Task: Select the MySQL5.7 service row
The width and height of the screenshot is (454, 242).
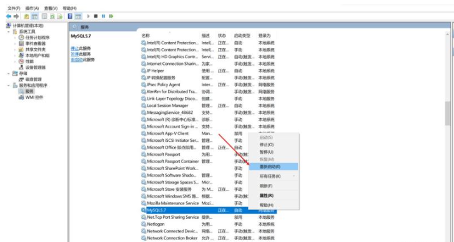Action: point(209,210)
